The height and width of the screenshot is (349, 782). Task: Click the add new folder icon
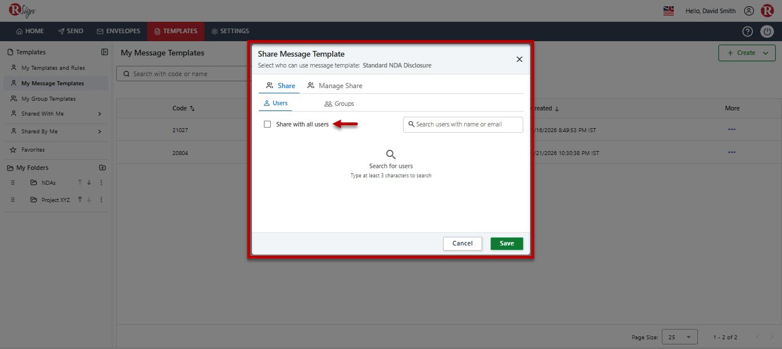pyautogui.click(x=102, y=168)
